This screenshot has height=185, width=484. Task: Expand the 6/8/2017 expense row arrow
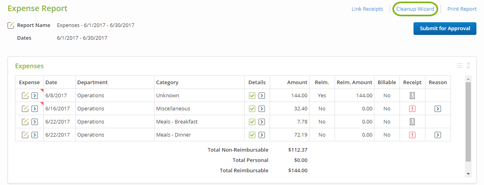[35, 95]
